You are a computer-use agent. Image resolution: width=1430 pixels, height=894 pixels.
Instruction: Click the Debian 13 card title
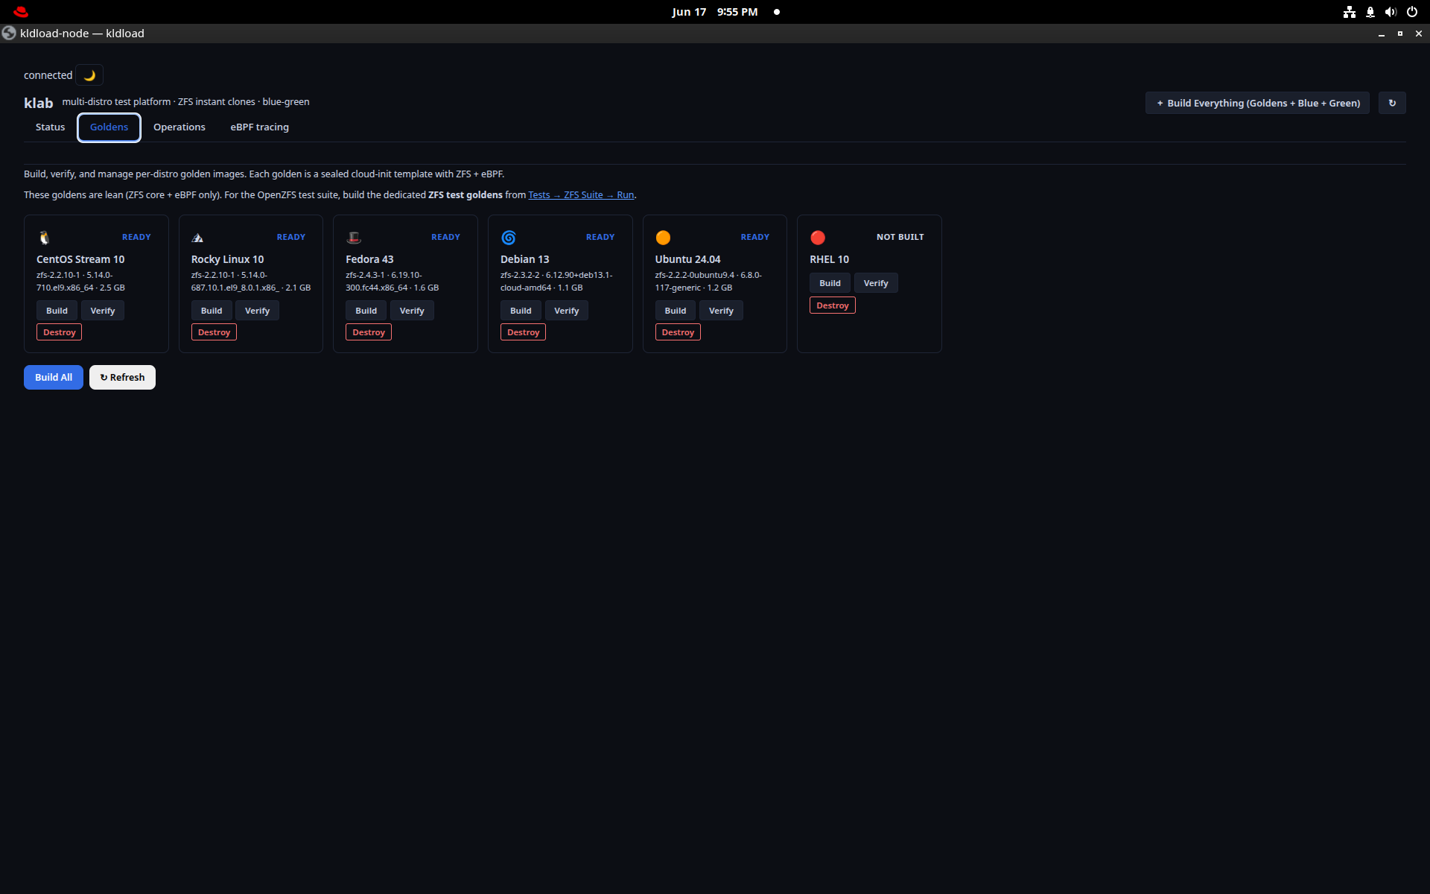pos(525,259)
